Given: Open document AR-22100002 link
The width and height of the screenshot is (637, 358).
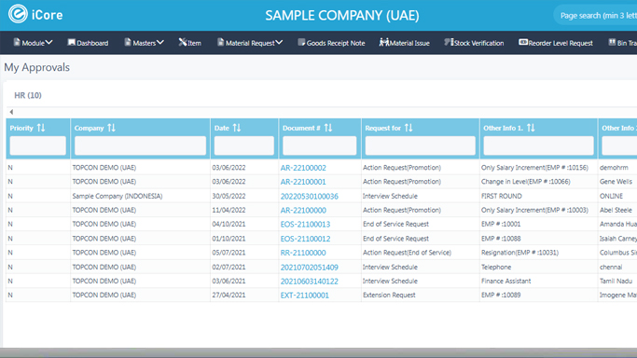Looking at the screenshot, I should [x=303, y=168].
